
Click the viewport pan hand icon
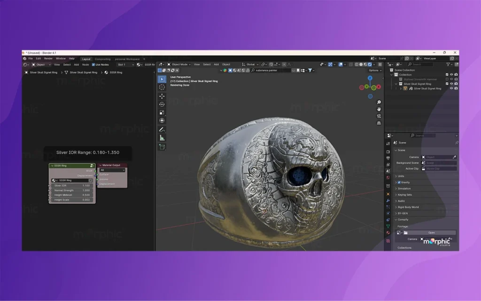click(379, 109)
